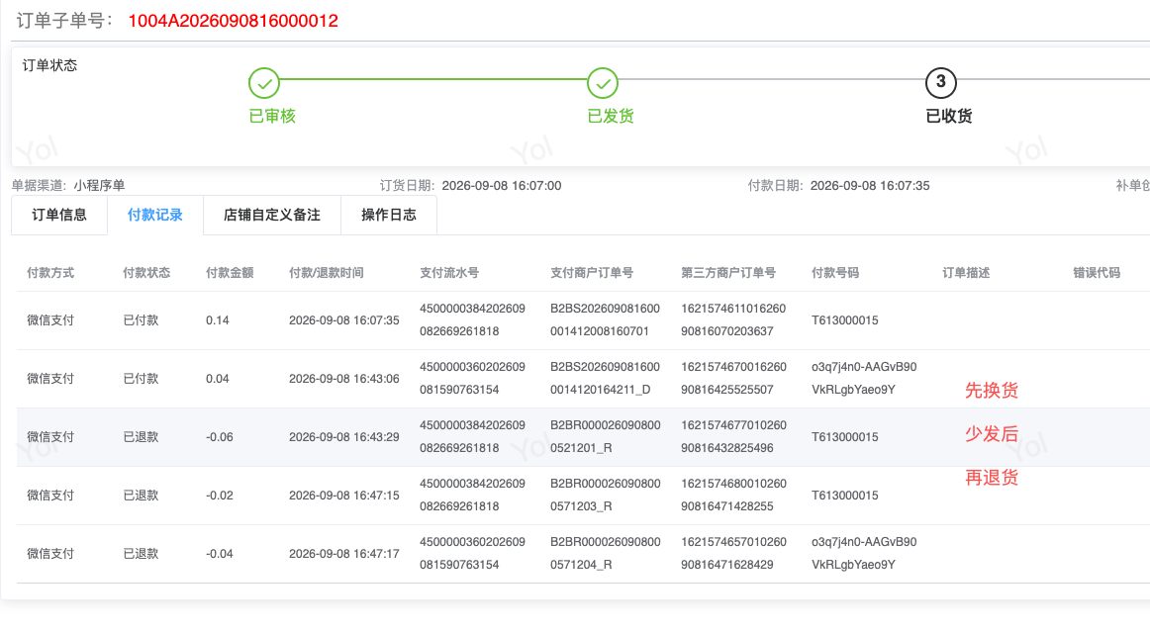1150x634 pixels.
Task: Click the 付款方式 column header
Action: tap(50, 273)
